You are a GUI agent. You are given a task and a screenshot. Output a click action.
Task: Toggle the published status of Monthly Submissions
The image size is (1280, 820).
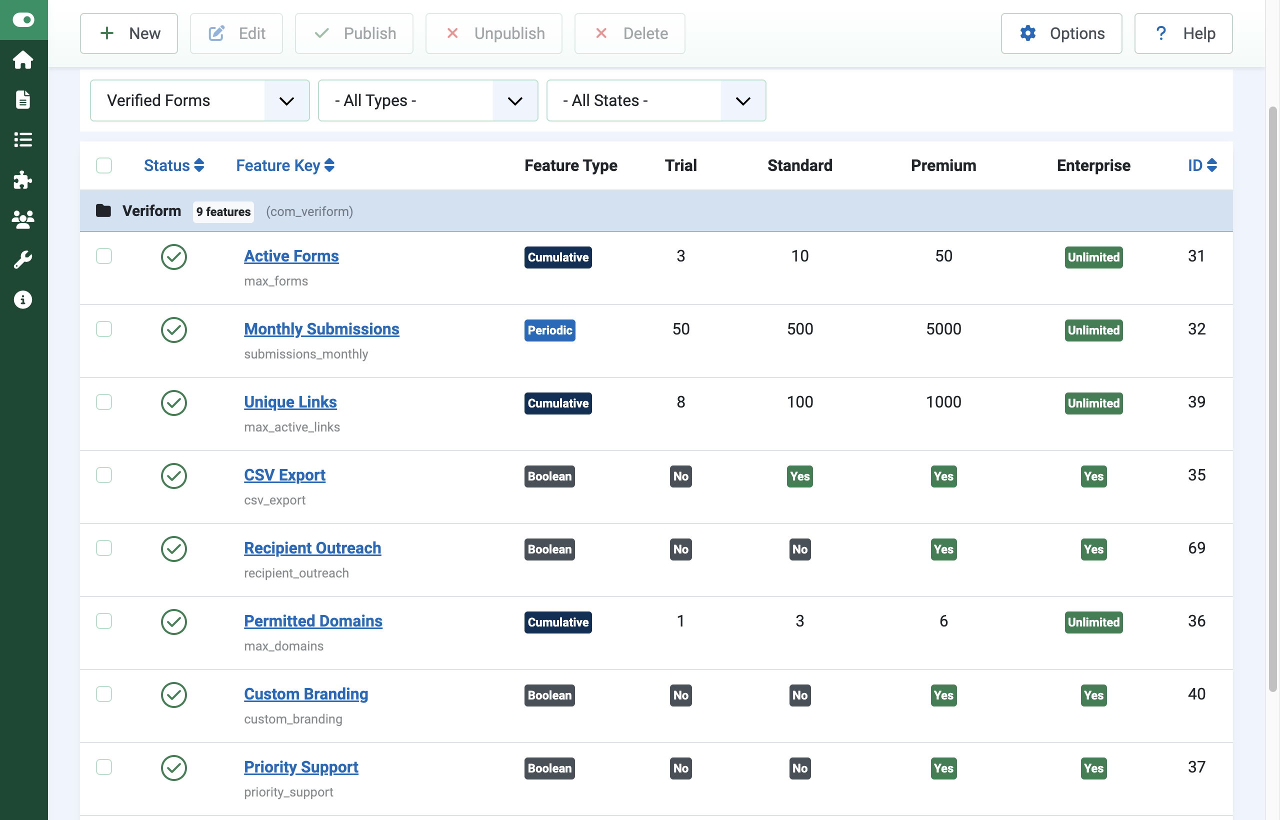(173, 329)
